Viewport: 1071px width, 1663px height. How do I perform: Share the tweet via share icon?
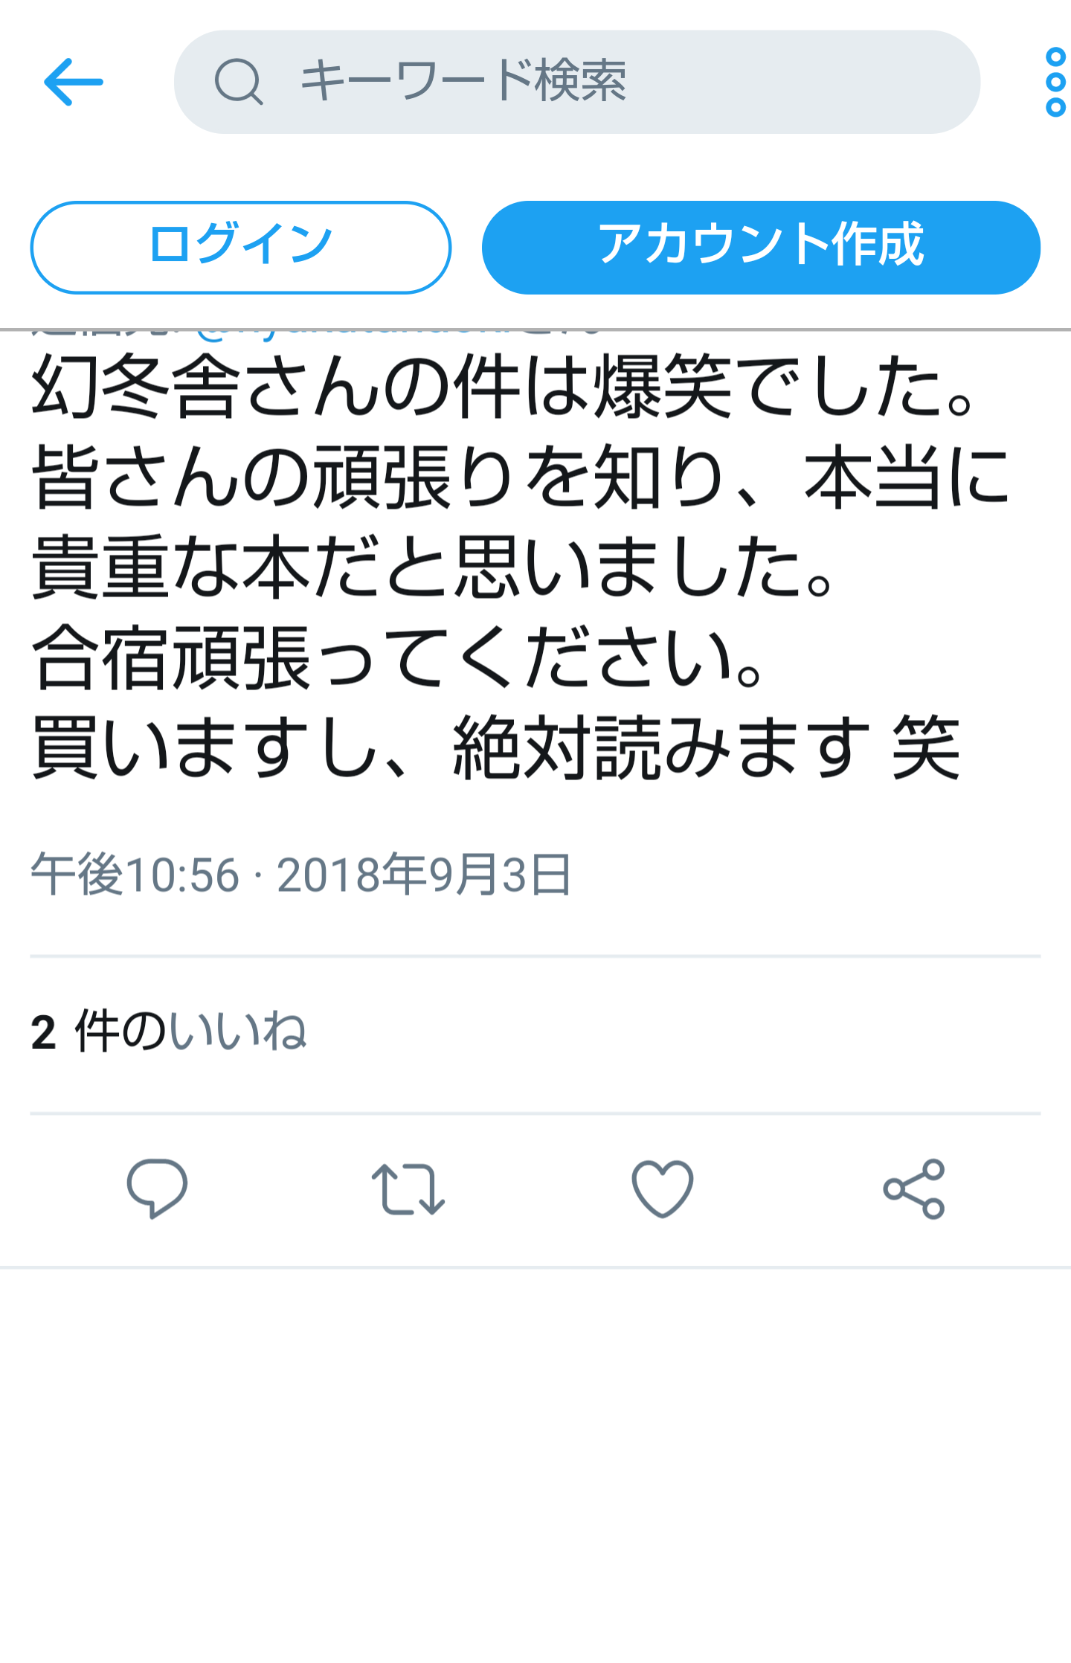pos(914,1188)
